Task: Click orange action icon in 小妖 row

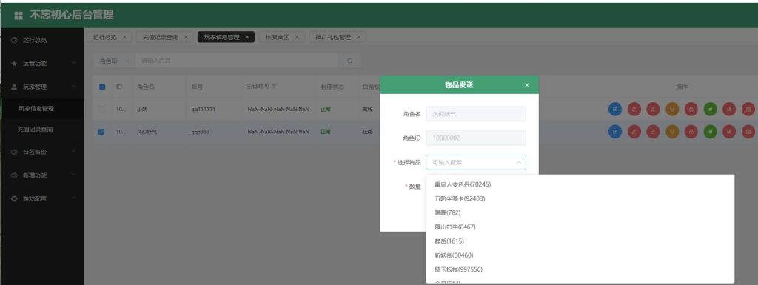Action: tap(672, 109)
